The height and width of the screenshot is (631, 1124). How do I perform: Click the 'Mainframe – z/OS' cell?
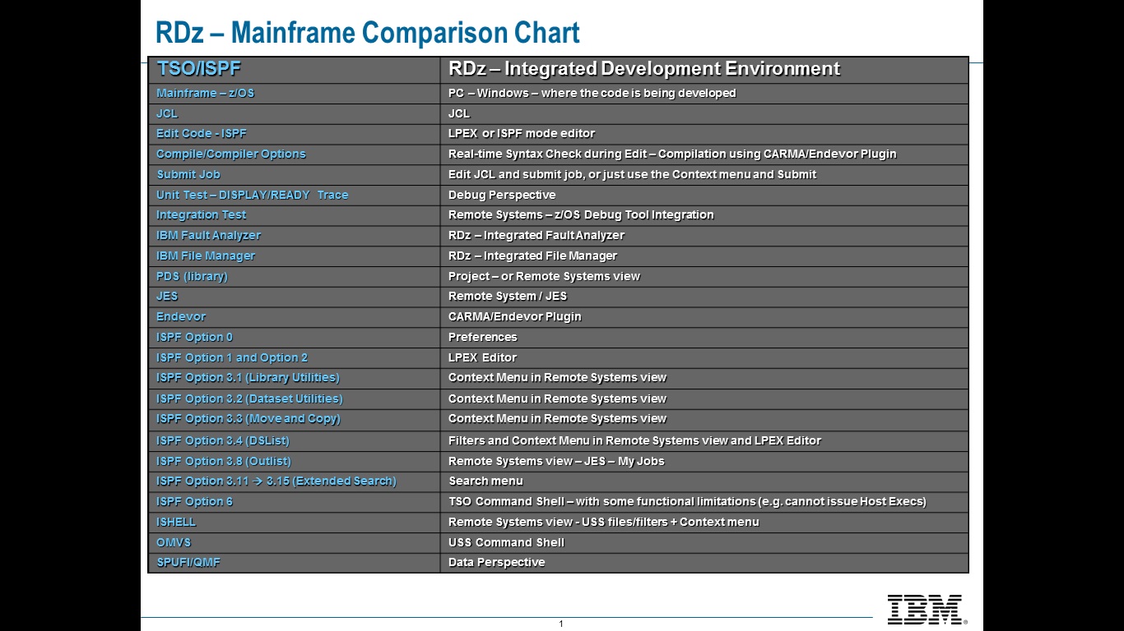(295, 93)
